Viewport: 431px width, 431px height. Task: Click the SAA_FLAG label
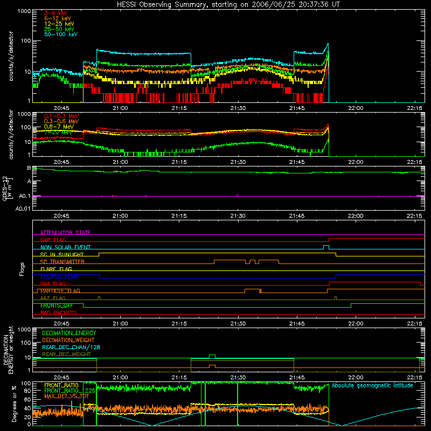coord(53,283)
